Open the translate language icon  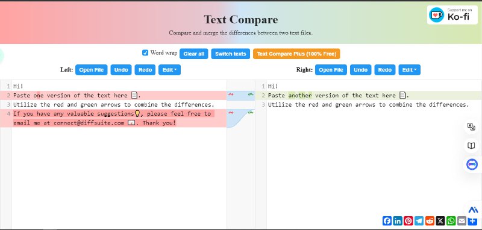(471, 126)
